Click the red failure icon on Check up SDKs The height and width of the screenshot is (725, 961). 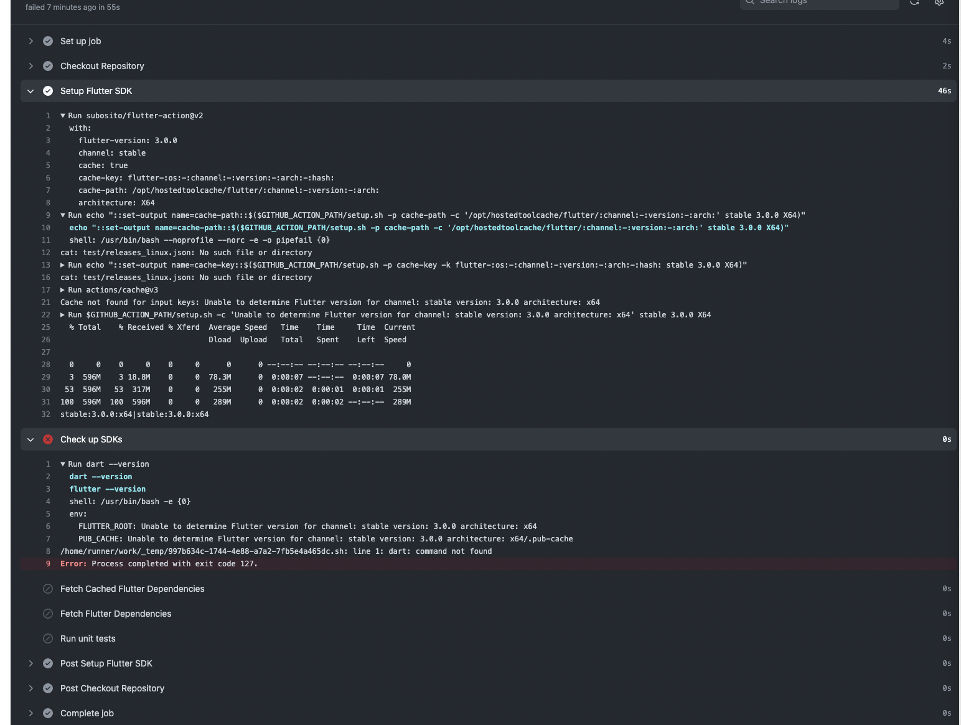tap(48, 439)
